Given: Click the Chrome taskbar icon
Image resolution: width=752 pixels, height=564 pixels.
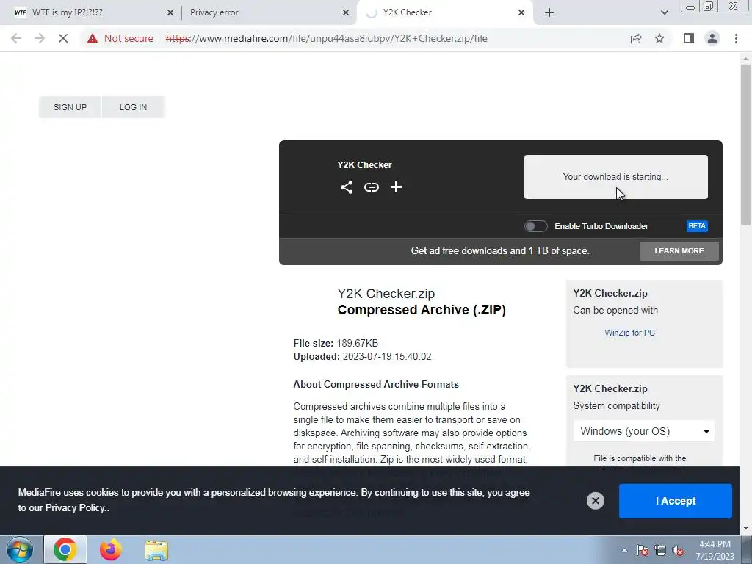Looking at the screenshot, I should click(x=65, y=549).
